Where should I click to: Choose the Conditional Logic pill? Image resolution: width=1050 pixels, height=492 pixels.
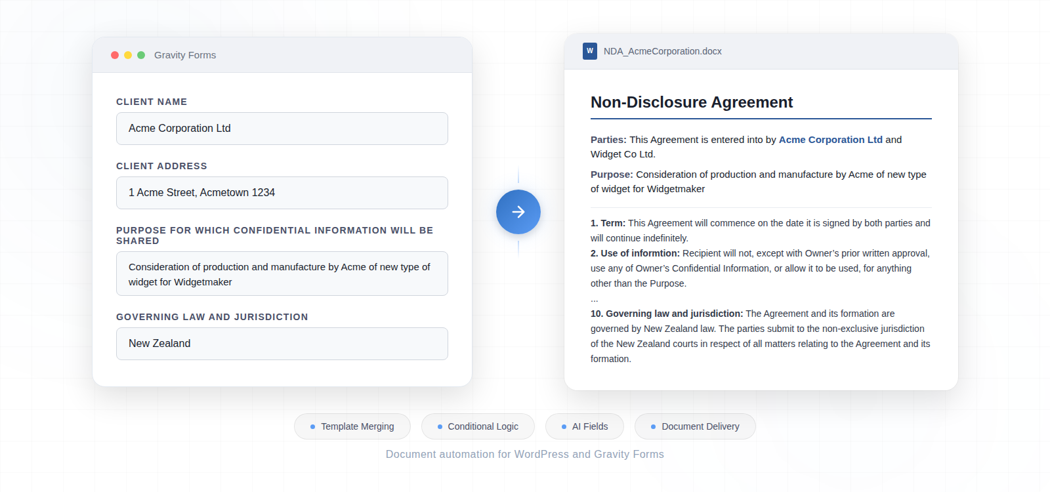pos(478,426)
